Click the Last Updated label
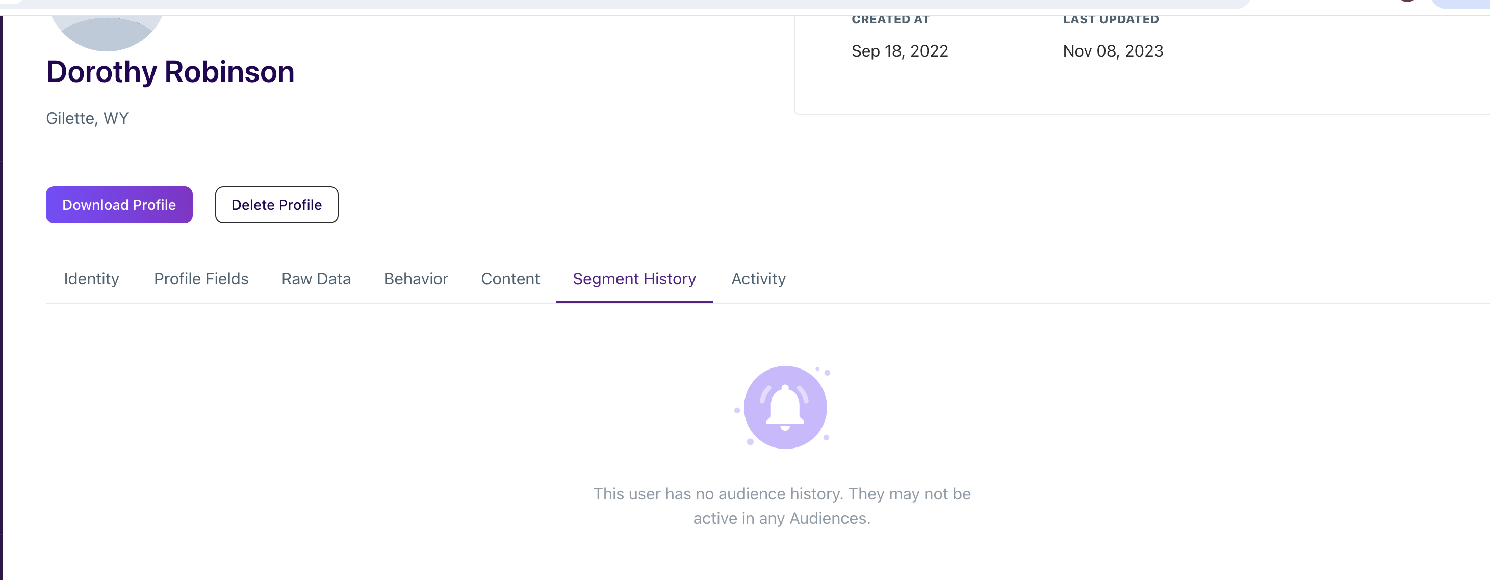1490x580 pixels. [1111, 20]
